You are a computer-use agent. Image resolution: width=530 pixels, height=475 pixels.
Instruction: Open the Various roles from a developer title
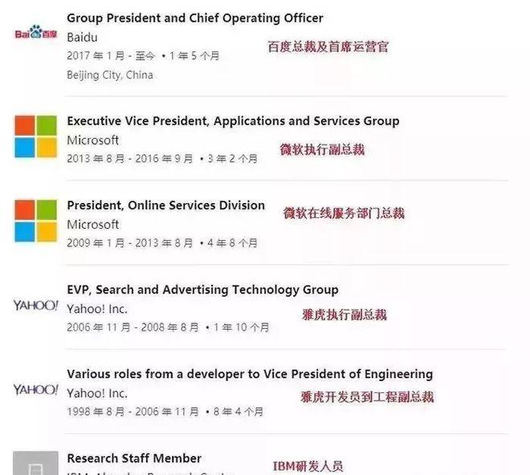click(250, 374)
